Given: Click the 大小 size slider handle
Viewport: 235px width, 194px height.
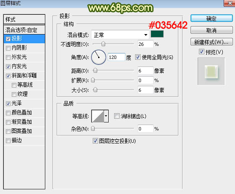Looking at the screenshot, I should [95, 90].
